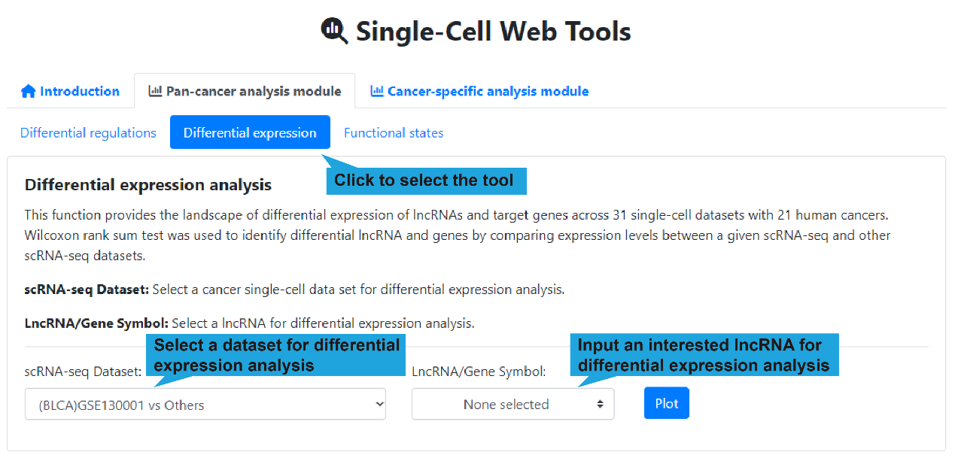
Task: Click the home icon on Introduction tab
Action: [29, 92]
